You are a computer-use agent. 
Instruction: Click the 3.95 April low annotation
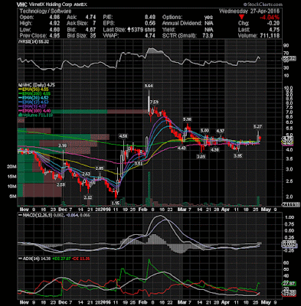[238, 156]
